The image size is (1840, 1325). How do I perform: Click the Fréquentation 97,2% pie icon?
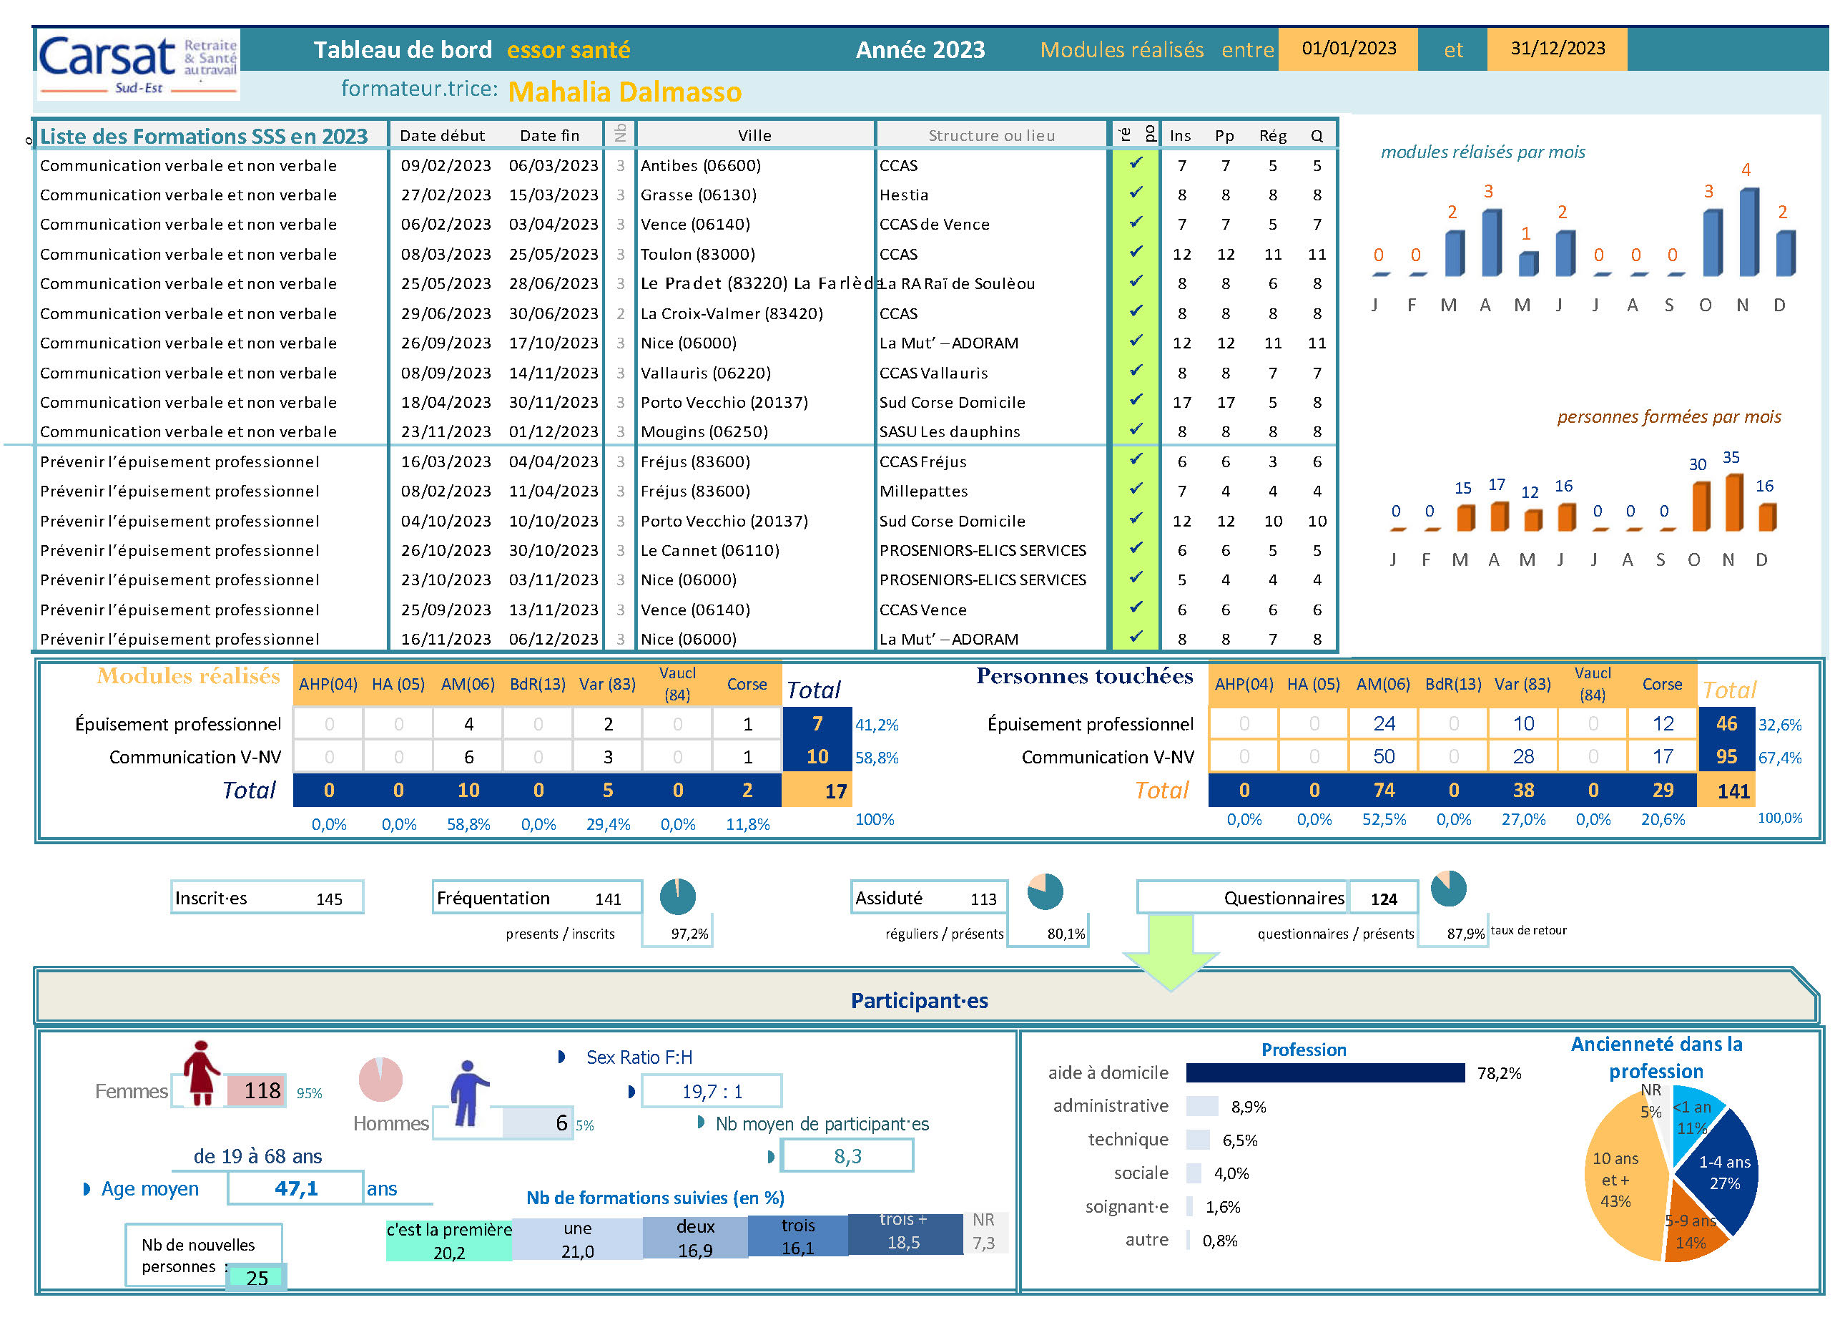pos(678,896)
